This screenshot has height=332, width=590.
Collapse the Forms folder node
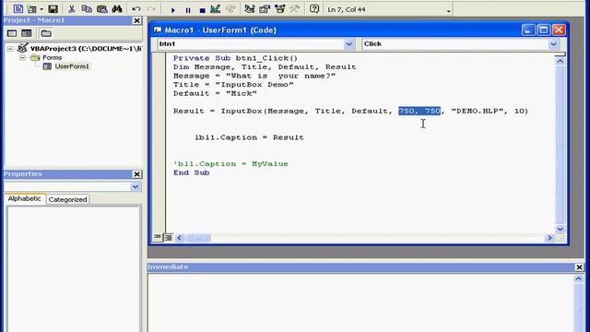click(22, 57)
